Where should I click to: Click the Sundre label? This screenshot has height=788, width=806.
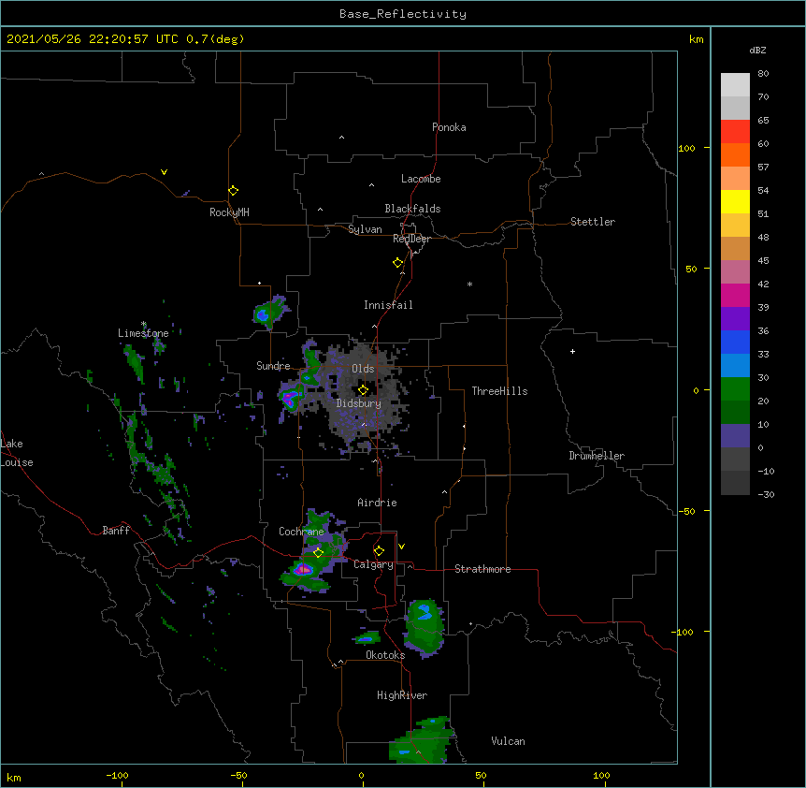coord(273,366)
